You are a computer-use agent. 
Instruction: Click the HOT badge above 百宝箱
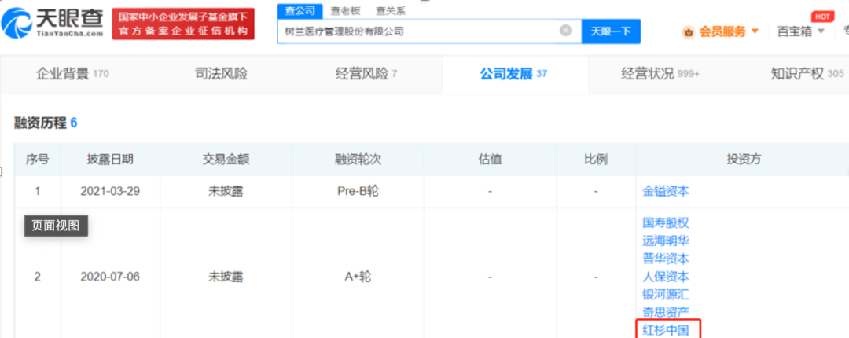pos(822,17)
